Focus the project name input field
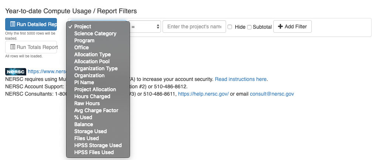 194,26
